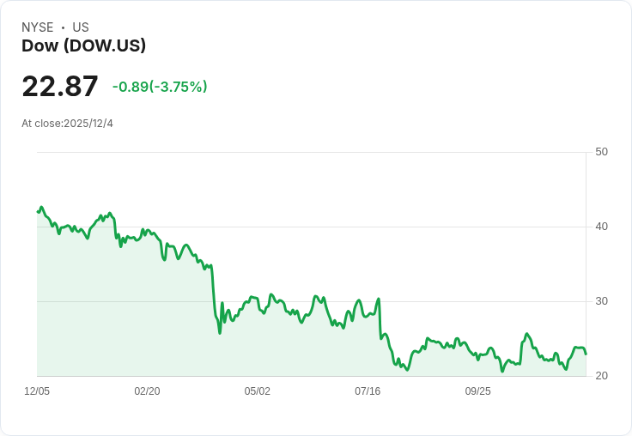This screenshot has width=632, height=436.
Task: Select the 02/20 date on the x-axis
Action: pos(147,391)
